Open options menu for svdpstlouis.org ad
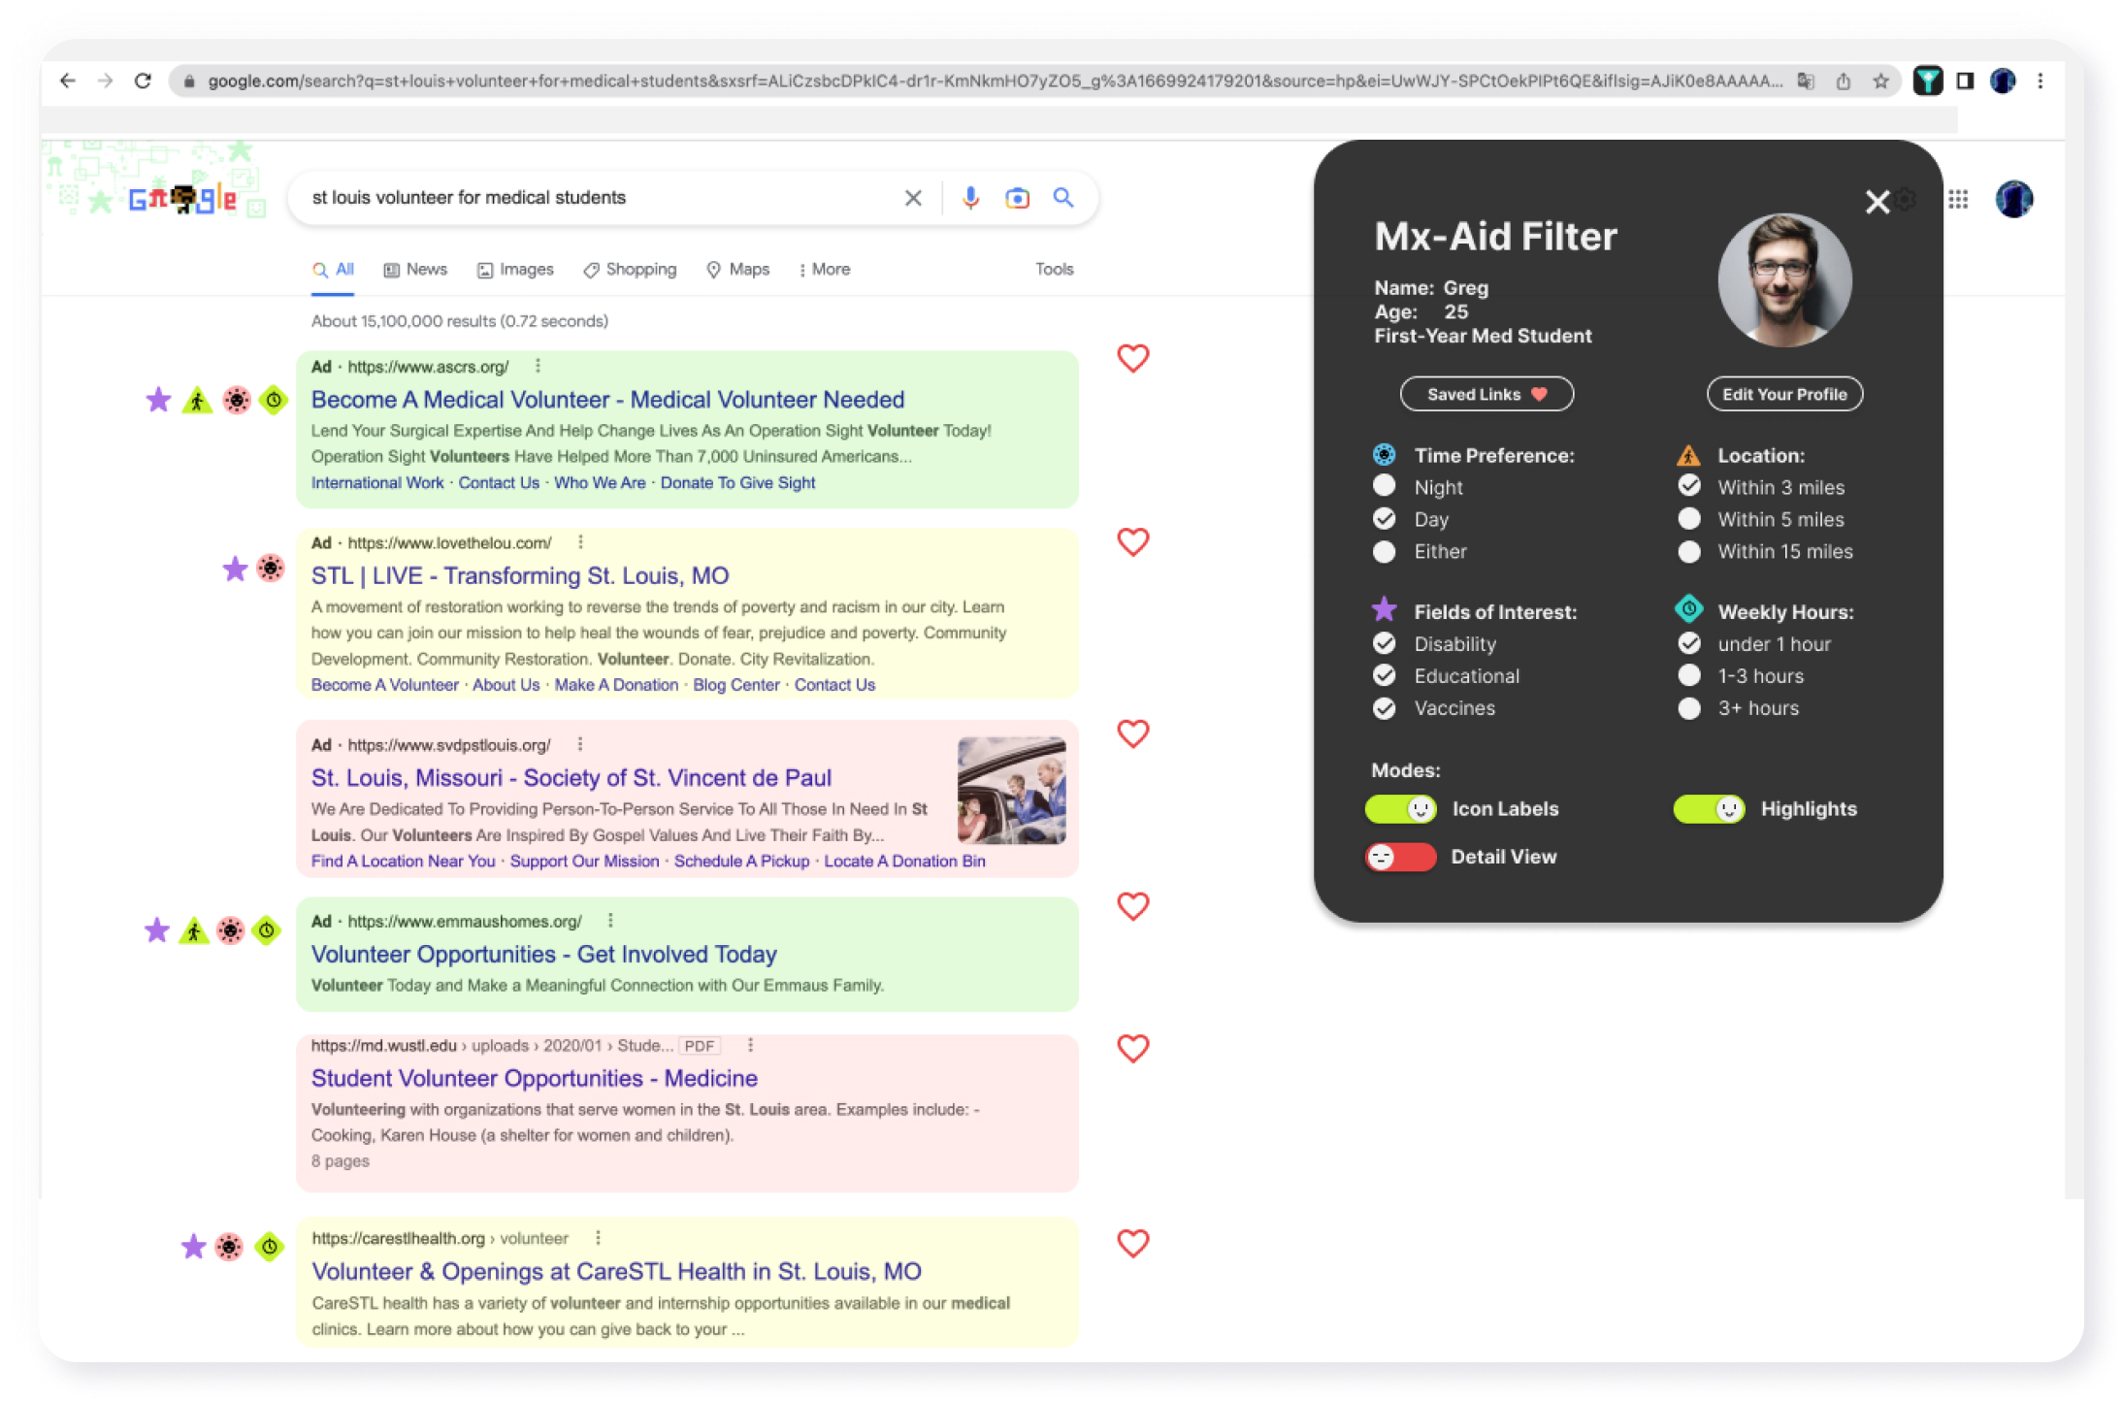2123x1401 pixels. point(579,744)
